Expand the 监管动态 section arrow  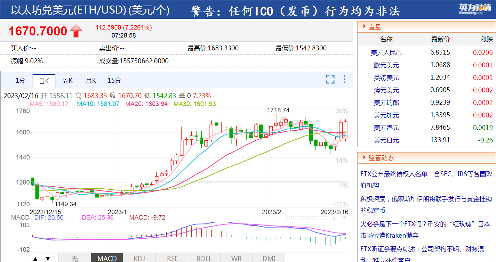coord(364,157)
